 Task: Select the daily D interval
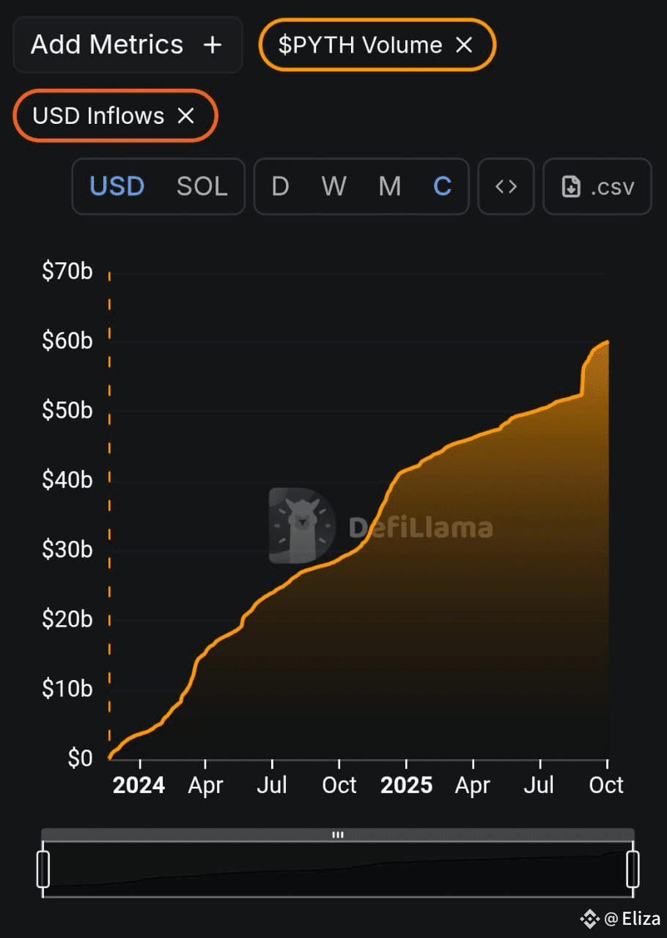tap(280, 186)
